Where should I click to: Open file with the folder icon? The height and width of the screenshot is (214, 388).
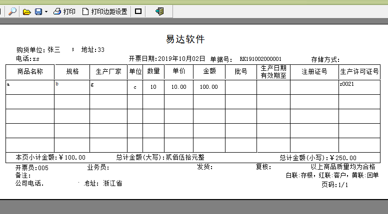tap(26, 11)
